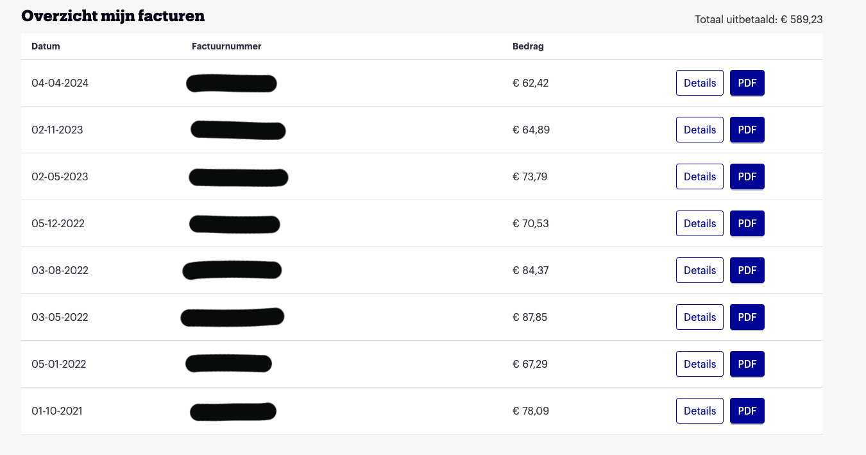
Task: Download PDF of 04-04-2024 invoice
Action: click(747, 83)
